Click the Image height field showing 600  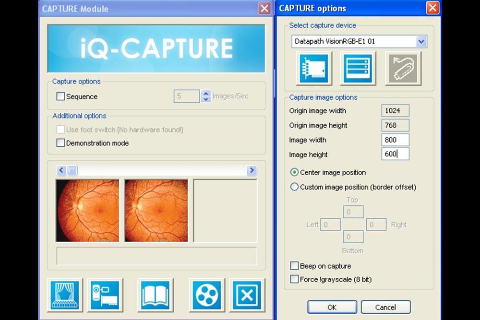(x=395, y=154)
